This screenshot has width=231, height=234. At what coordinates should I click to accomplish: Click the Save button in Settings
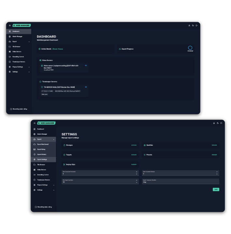pyautogui.click(x=216, y=190)
